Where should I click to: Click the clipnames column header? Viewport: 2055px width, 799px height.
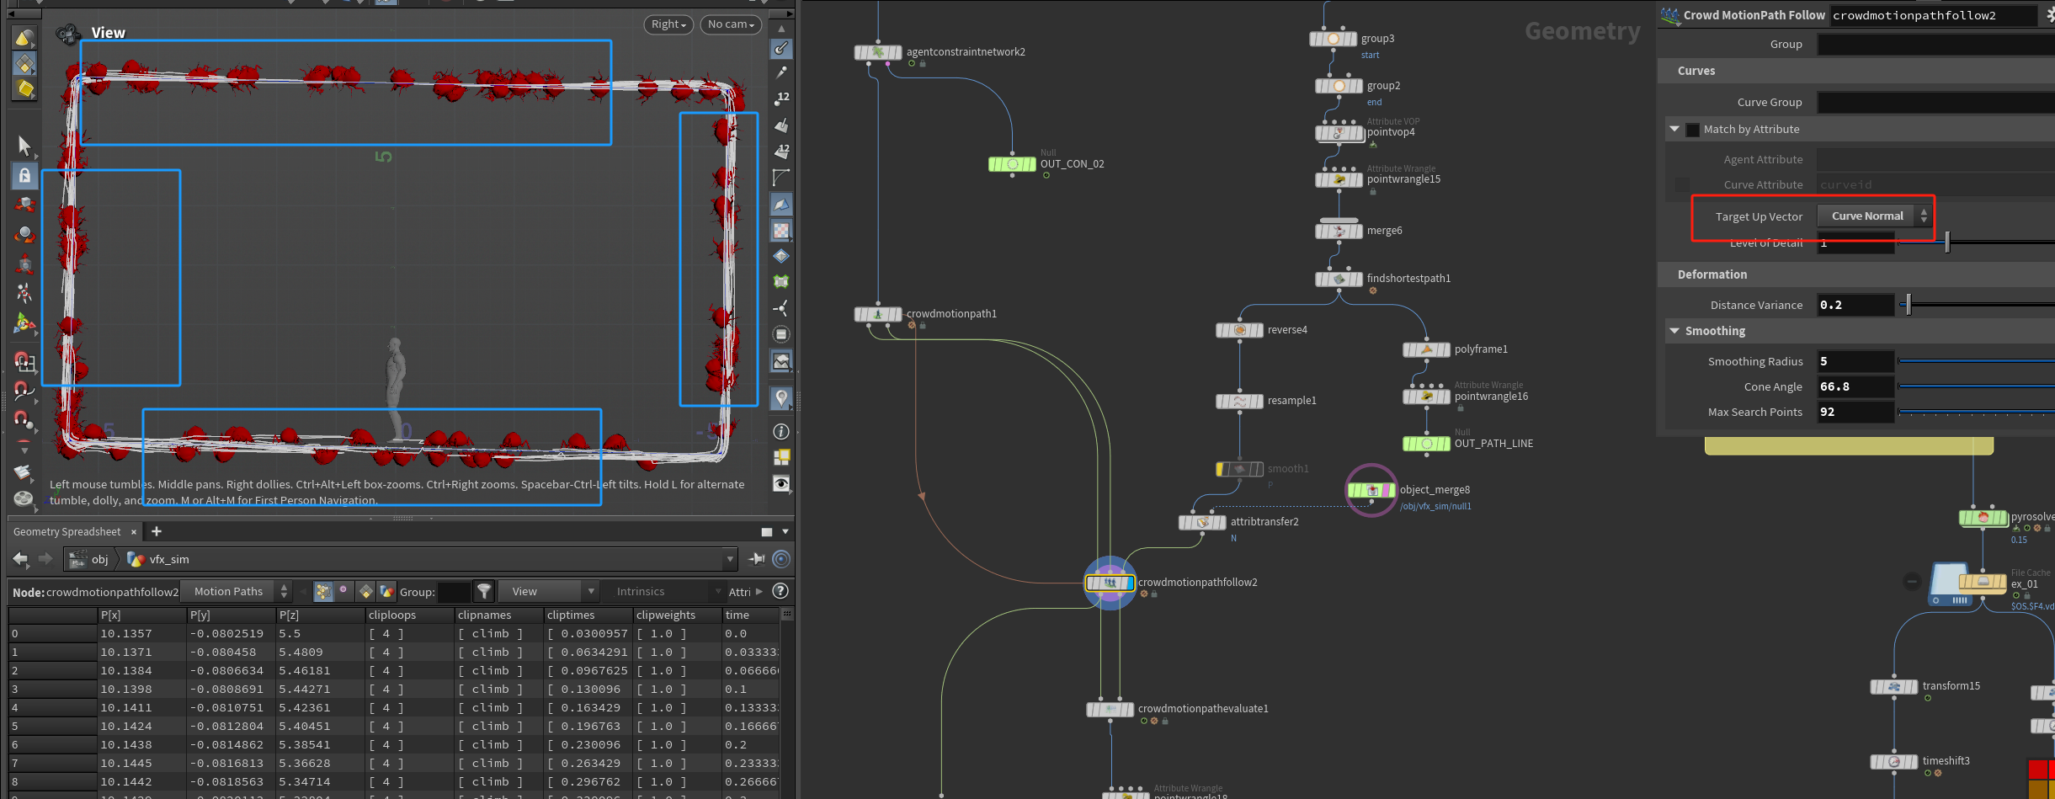pyautogui.click(x=498, y=615)
